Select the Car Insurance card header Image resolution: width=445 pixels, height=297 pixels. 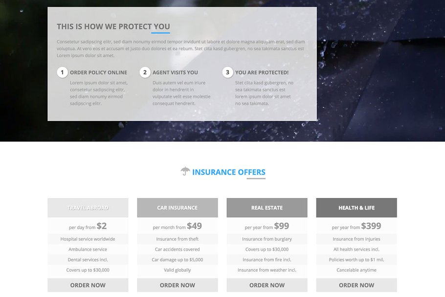177,207
